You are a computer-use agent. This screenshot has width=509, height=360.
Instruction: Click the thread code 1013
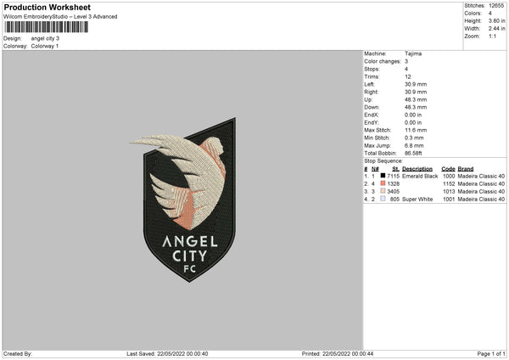(449, 191)
